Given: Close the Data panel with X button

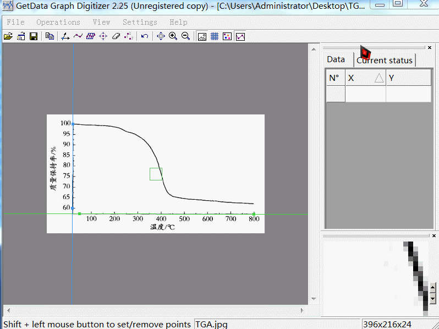Looking at the screenshot, I should coord(434,48).
